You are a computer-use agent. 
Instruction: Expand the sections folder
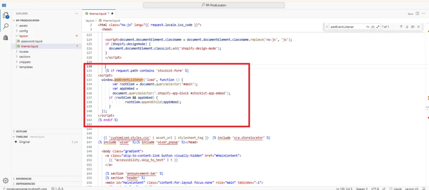point(25,56)
